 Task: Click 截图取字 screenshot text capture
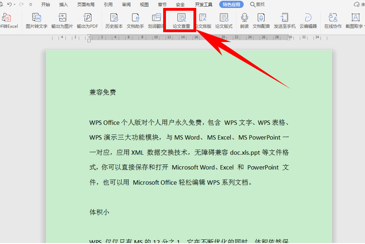355,21
